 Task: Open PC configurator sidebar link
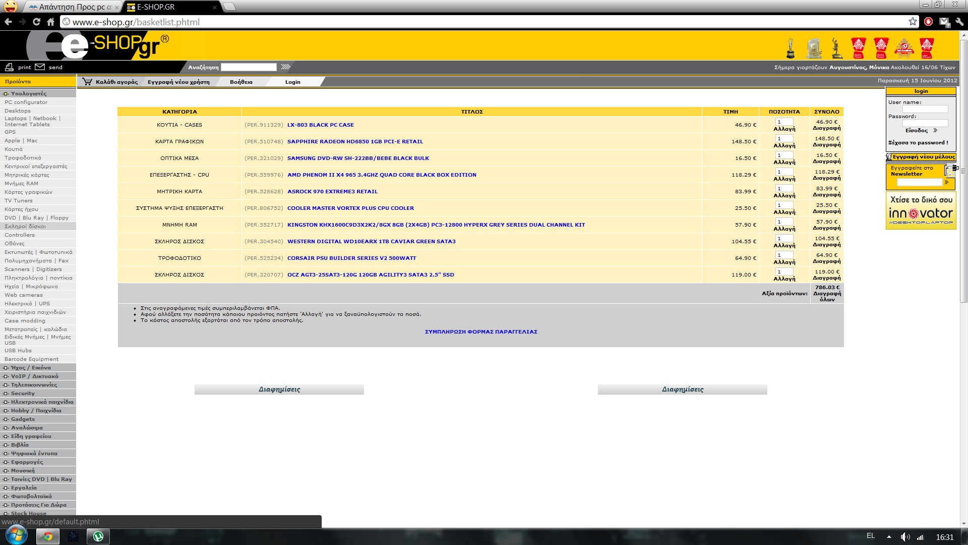[26, 102]
